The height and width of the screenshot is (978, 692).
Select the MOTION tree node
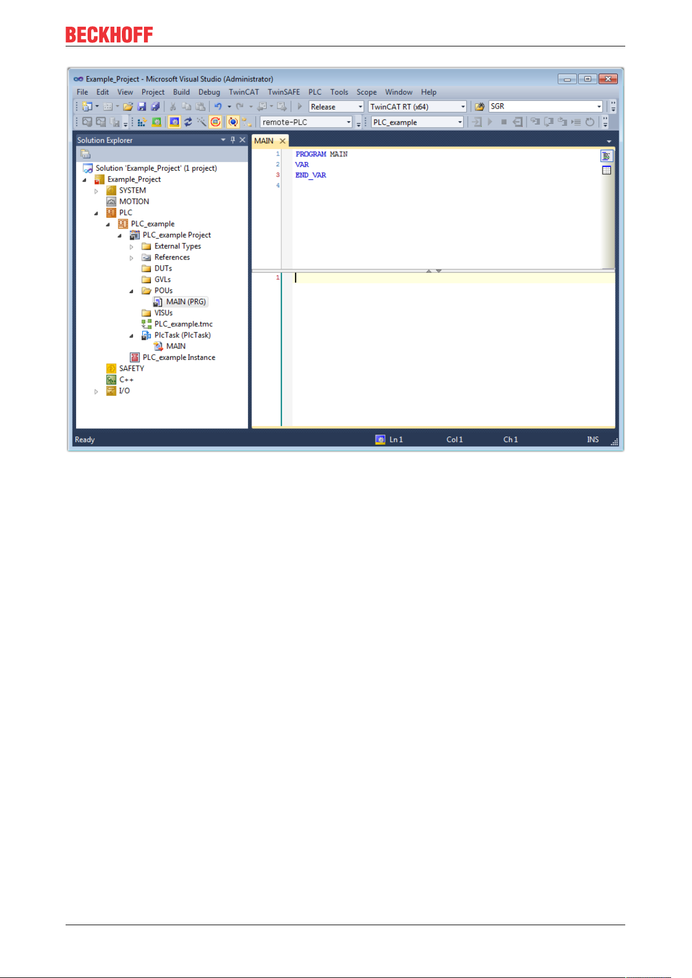[134, 201]
